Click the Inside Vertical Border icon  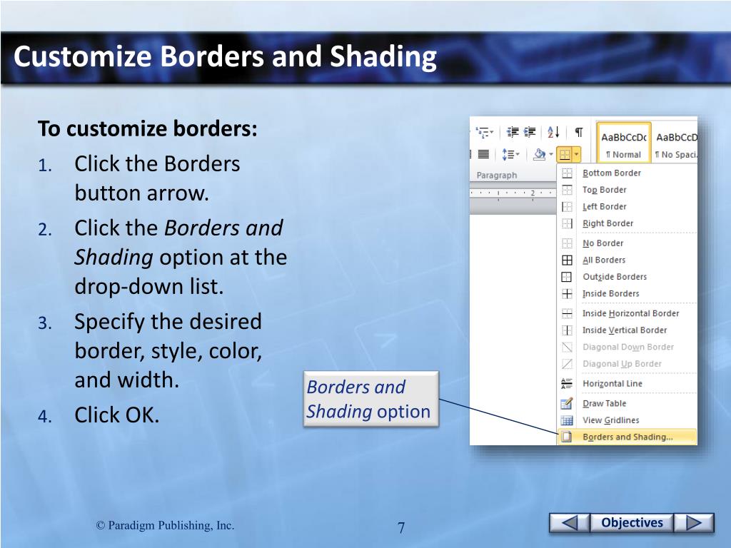tap(567, 330)
